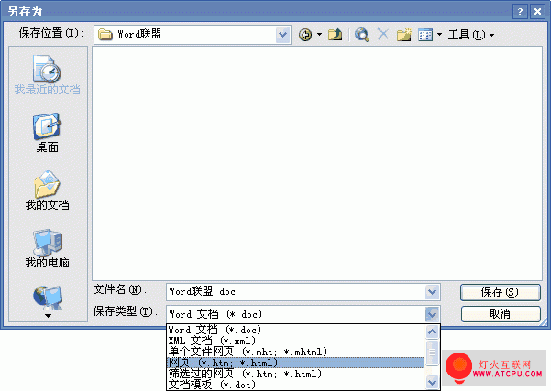Open the Views dropdown arrow
Screen dimensions: 551x391
[x=439, y=35]
